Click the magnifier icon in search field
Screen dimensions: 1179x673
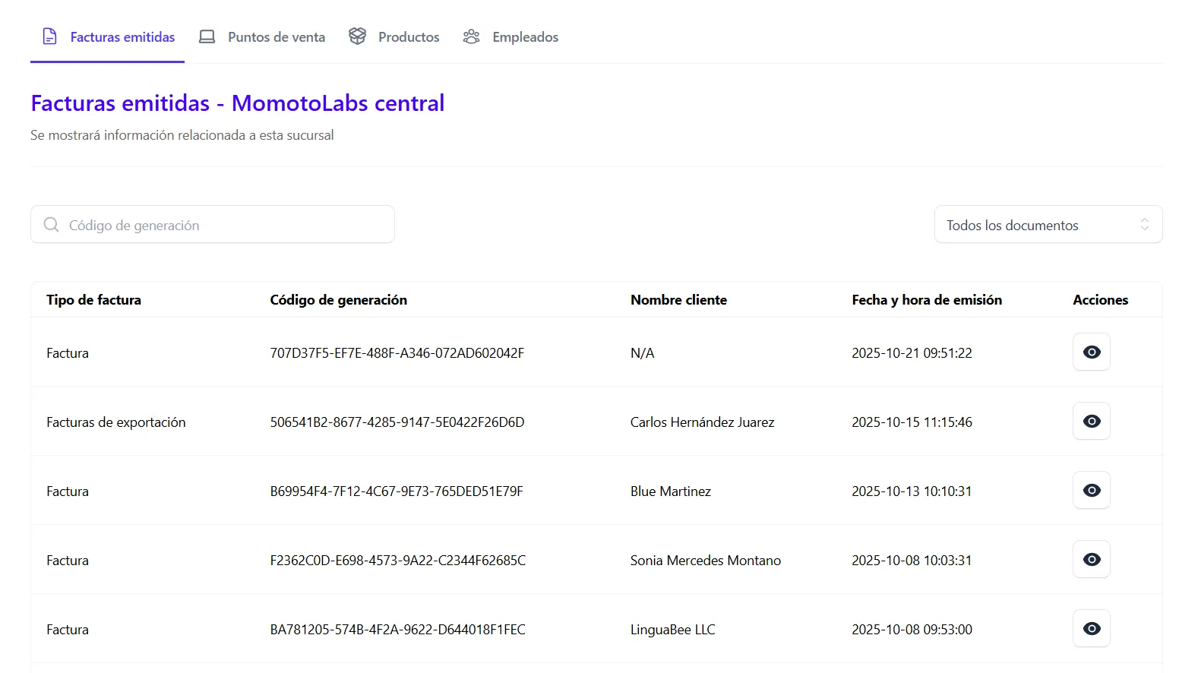(x=51, y=225)
